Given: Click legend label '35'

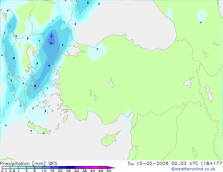Looking at the screenshot, I should point(84,171).
